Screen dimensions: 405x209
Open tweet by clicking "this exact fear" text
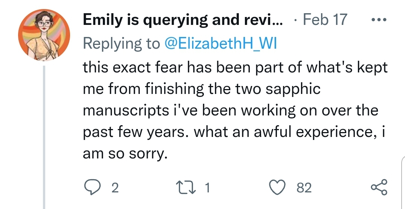(133, 67)
